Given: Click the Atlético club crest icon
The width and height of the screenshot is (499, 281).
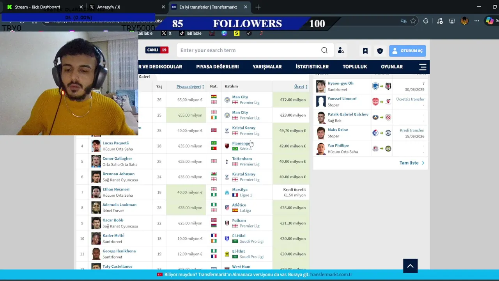Looking at the screenshot, I should [x=227, y=208].
